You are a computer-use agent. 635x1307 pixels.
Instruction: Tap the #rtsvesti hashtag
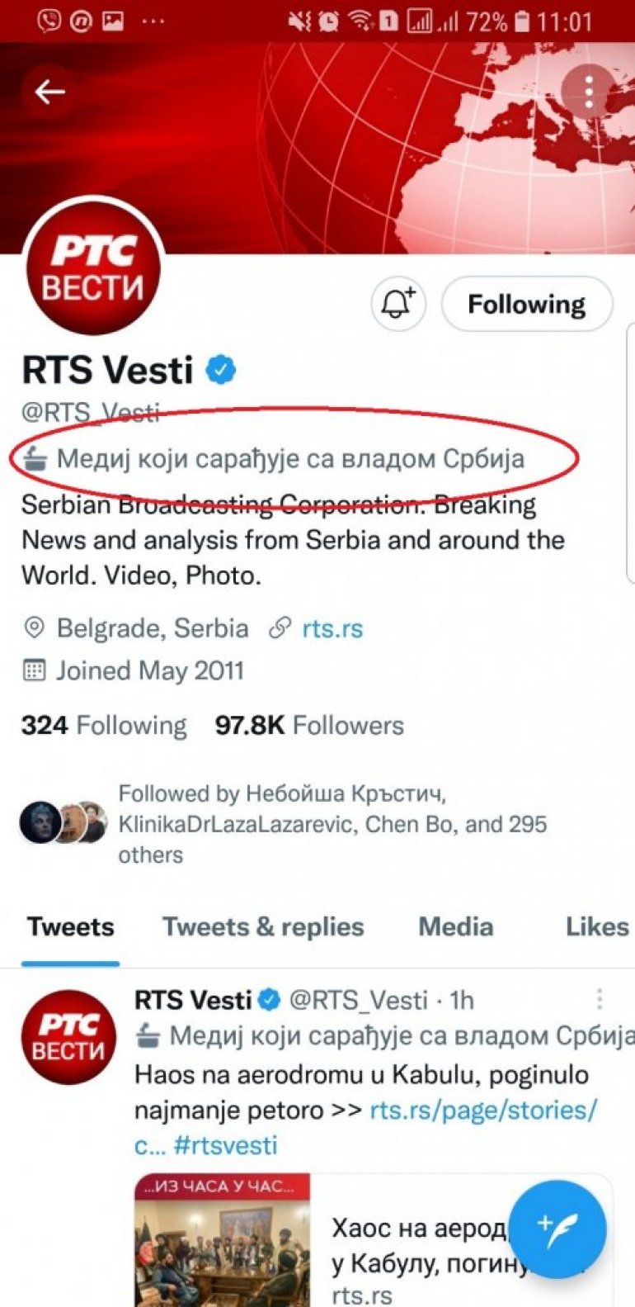click(225, 1145)
